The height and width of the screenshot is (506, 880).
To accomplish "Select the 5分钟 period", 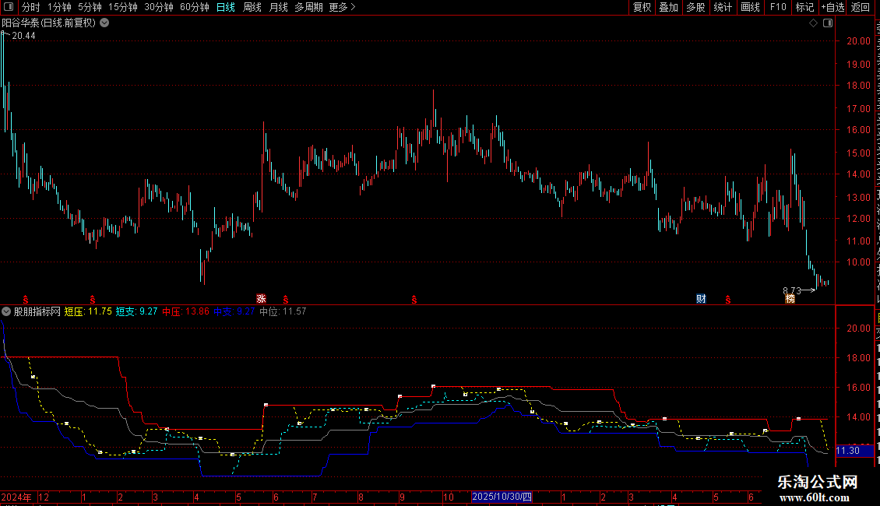I will coord(90,7).
